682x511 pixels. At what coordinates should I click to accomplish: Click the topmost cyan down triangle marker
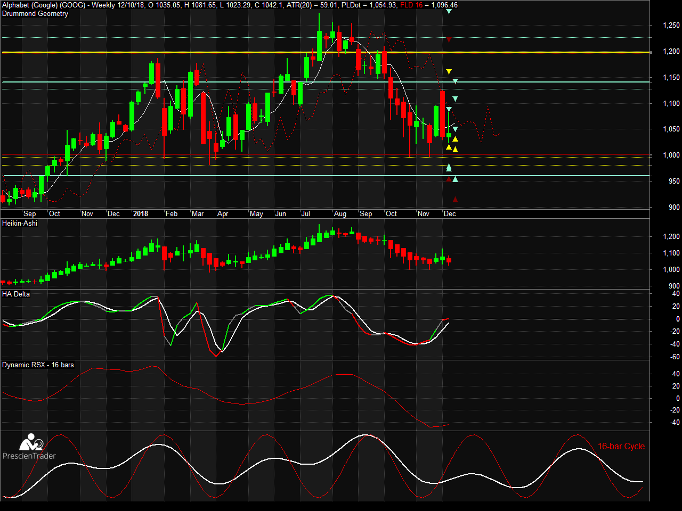[x=449, y=11]
